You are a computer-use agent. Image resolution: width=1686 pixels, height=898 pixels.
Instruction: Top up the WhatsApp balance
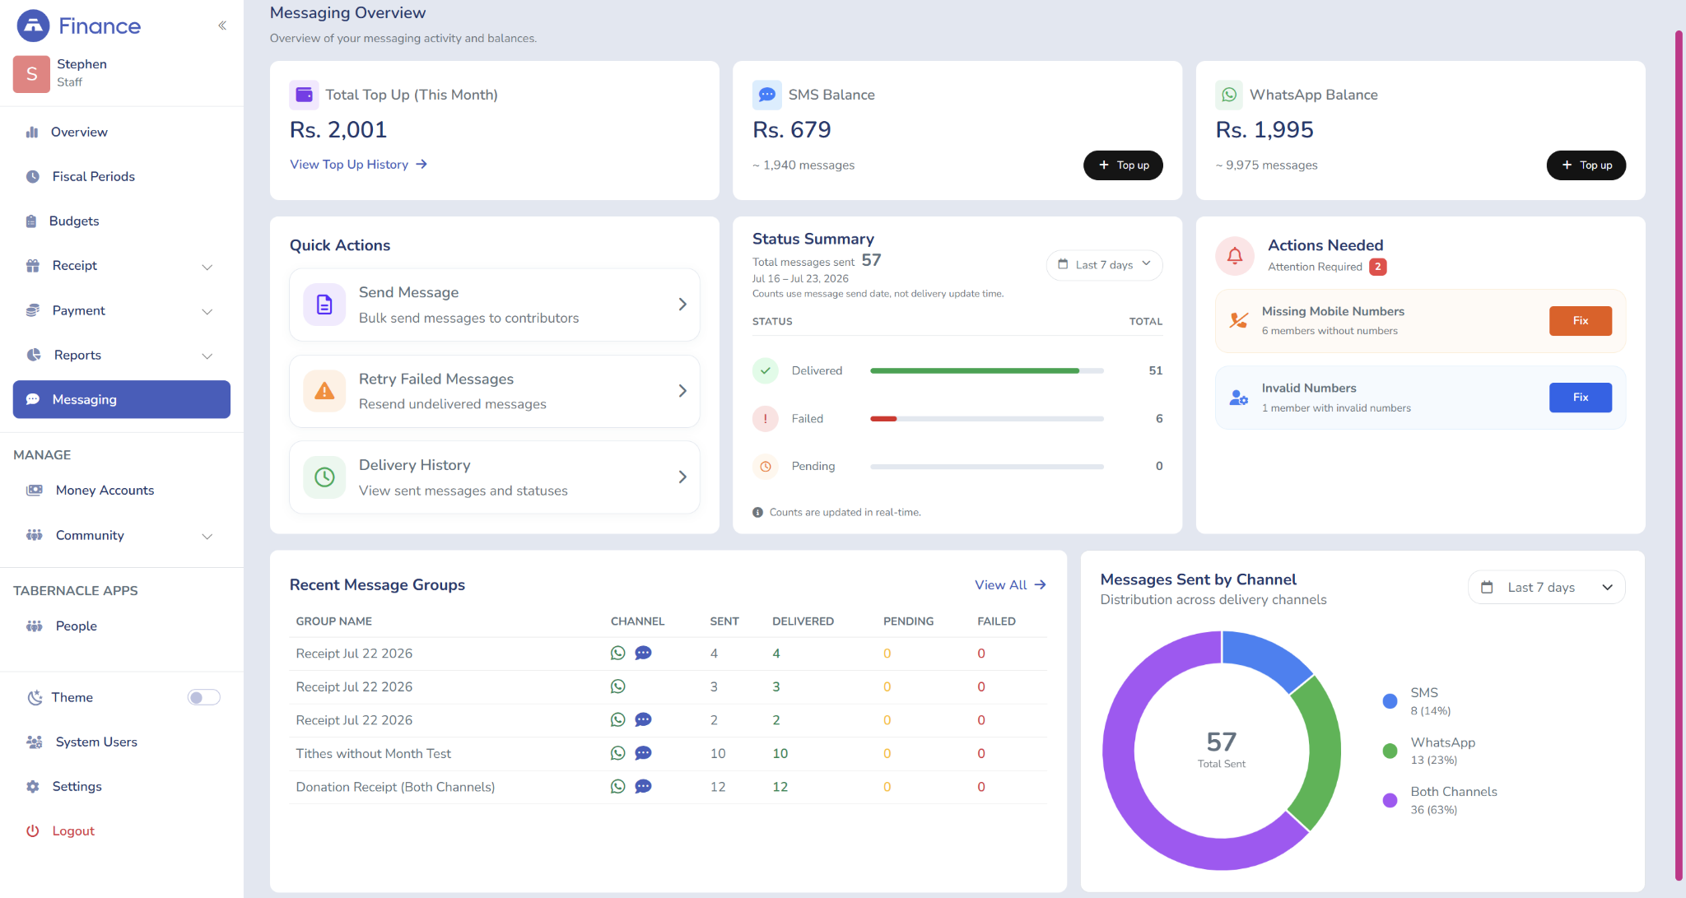(1586, 165)
